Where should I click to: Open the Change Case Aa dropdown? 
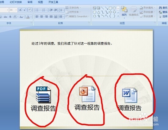pyautogui.click(x=22, y=17)
